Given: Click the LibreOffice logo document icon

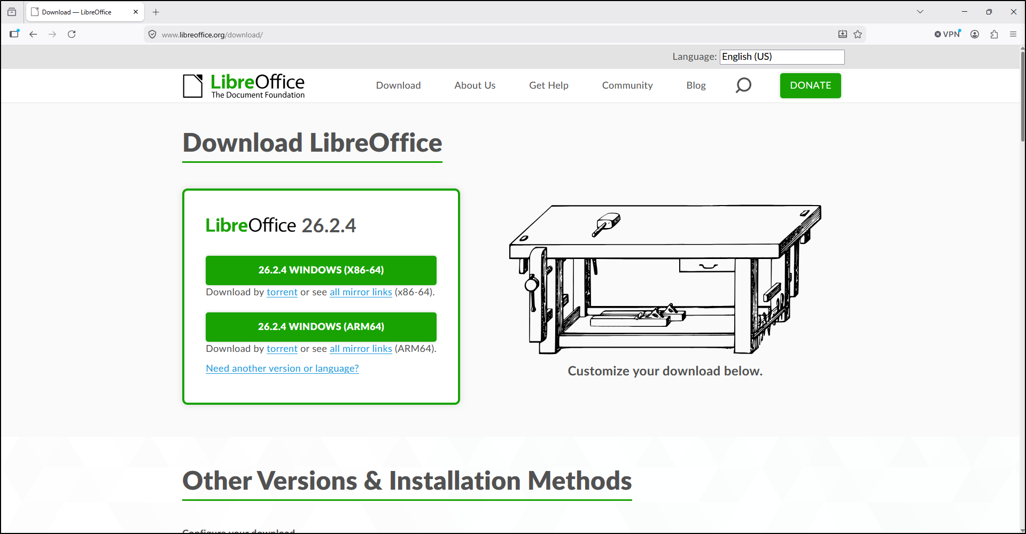Looking at the screenshot, I should (193, 86).
